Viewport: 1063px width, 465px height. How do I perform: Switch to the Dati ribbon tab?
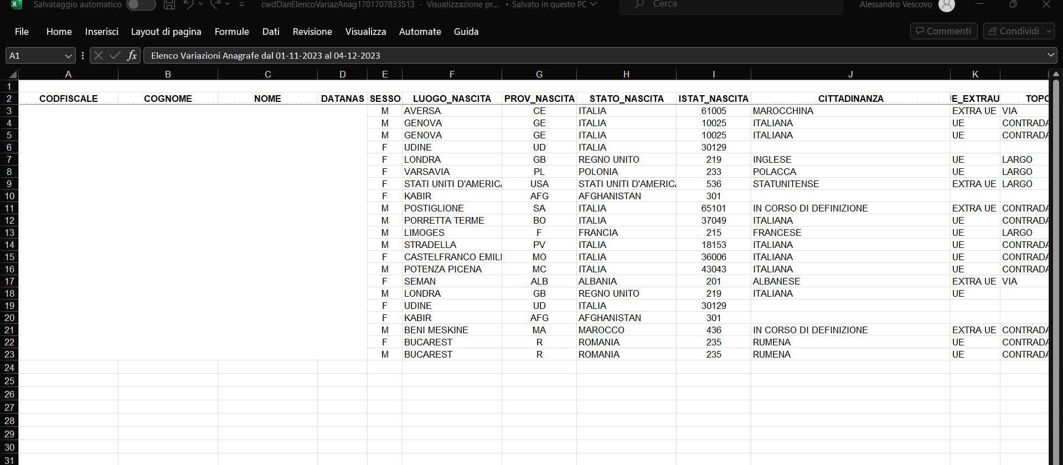tap(271, 32)
